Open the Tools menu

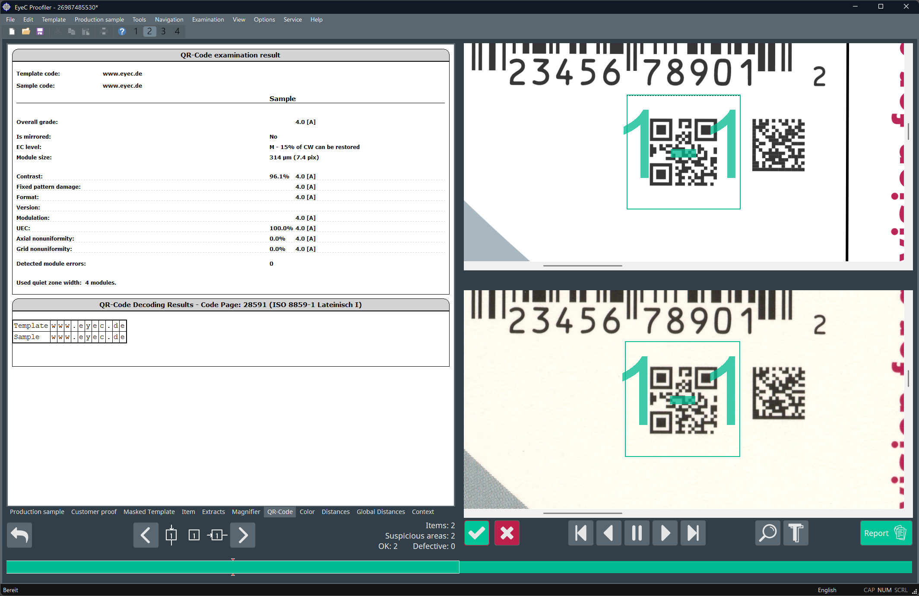[x=139, y=19]
